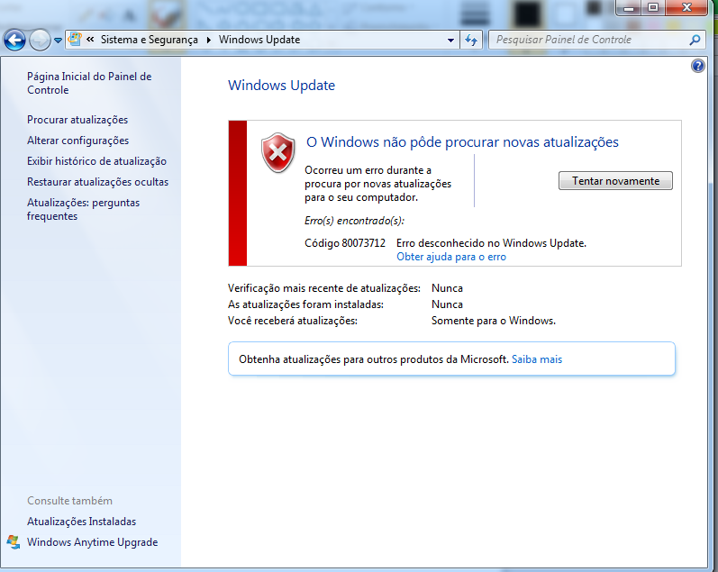Screen dimensions: 718x572
Task: Click Procurar atualizações link
Action: 77,120
